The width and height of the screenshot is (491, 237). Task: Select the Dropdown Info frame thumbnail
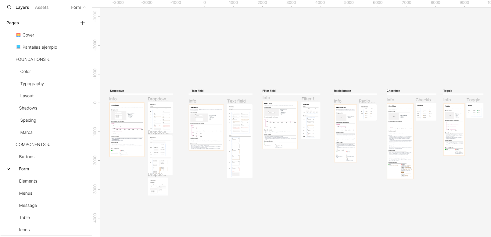coord(127,130)
